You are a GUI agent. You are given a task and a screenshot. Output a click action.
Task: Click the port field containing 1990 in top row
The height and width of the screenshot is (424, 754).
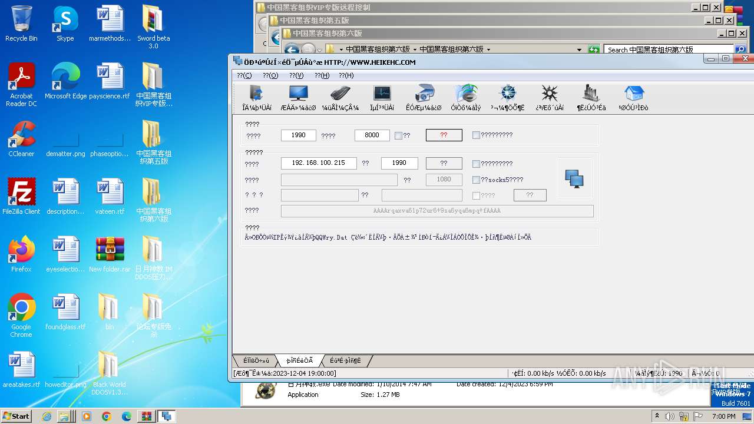click(x=299, y=135)
